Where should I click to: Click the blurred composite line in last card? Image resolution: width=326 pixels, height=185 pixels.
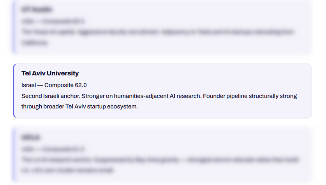coord(53,149)
